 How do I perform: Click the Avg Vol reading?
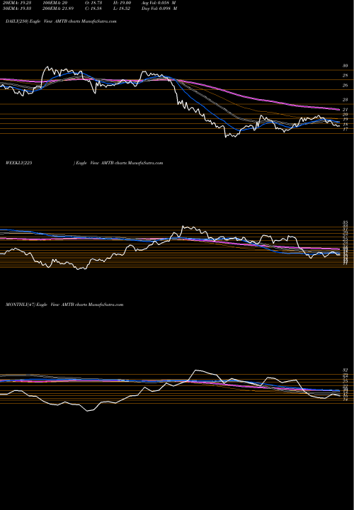(159, 3)
